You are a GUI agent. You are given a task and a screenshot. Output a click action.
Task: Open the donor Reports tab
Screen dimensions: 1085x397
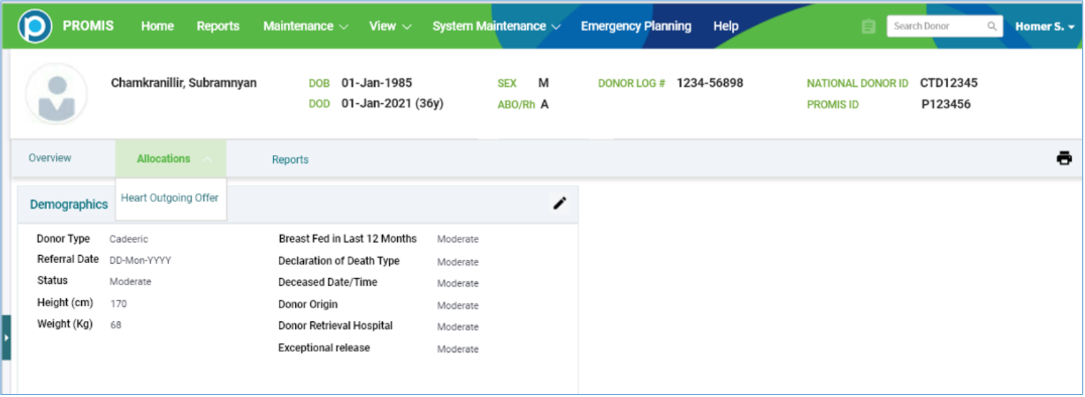pyautogui.click(x=290, y=159)
